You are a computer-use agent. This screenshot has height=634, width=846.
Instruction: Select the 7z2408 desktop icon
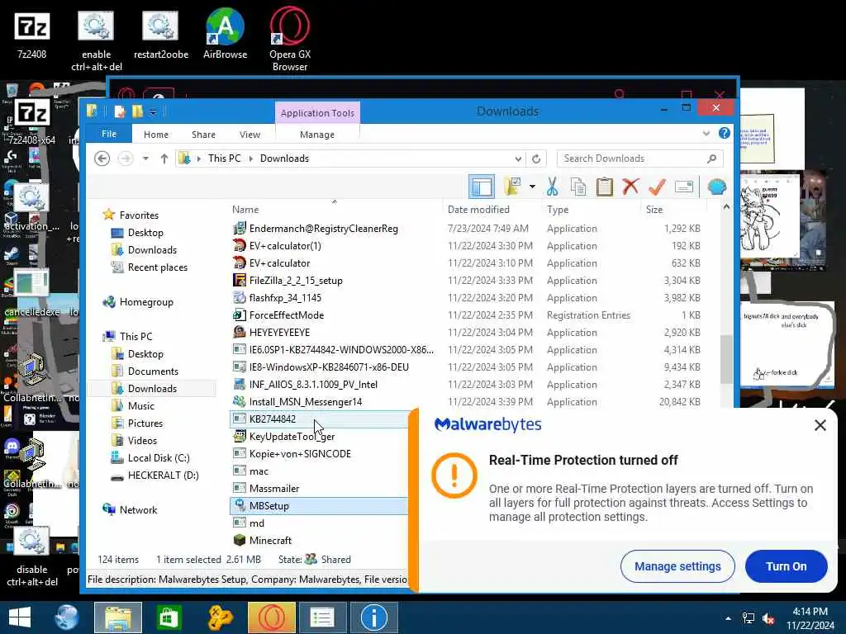click(x=32, y=33)
